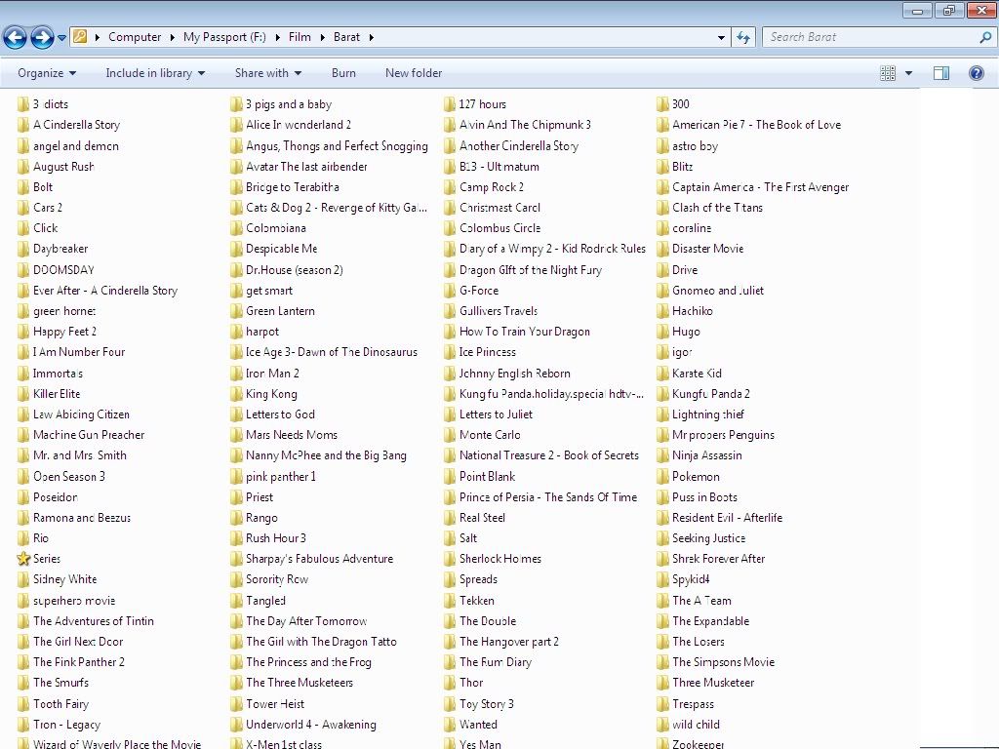Screen dimensions: 999x749
Task: Click the Change your view icon
Action: click(x=888, y=73)
